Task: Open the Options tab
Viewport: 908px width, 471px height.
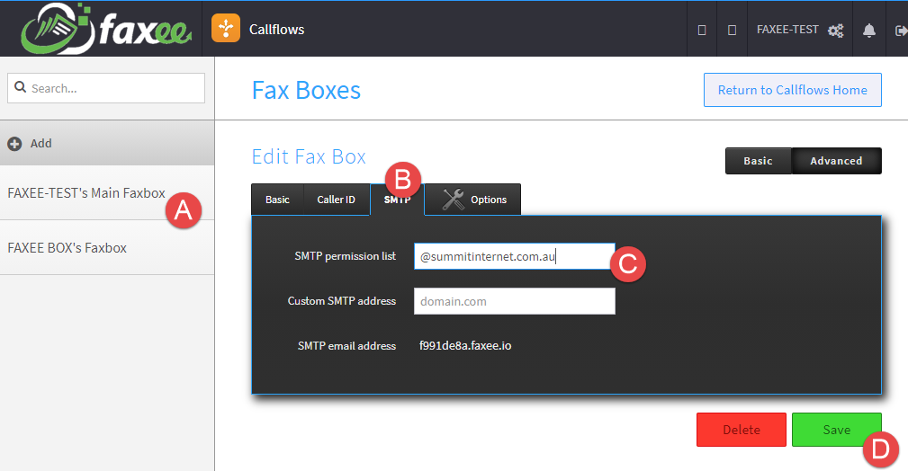Action: pyautogui.click(x=472, y=200)
